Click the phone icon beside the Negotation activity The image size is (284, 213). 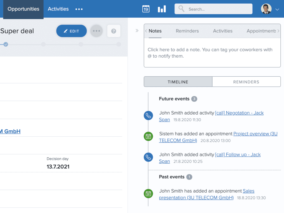pos(148,116)
